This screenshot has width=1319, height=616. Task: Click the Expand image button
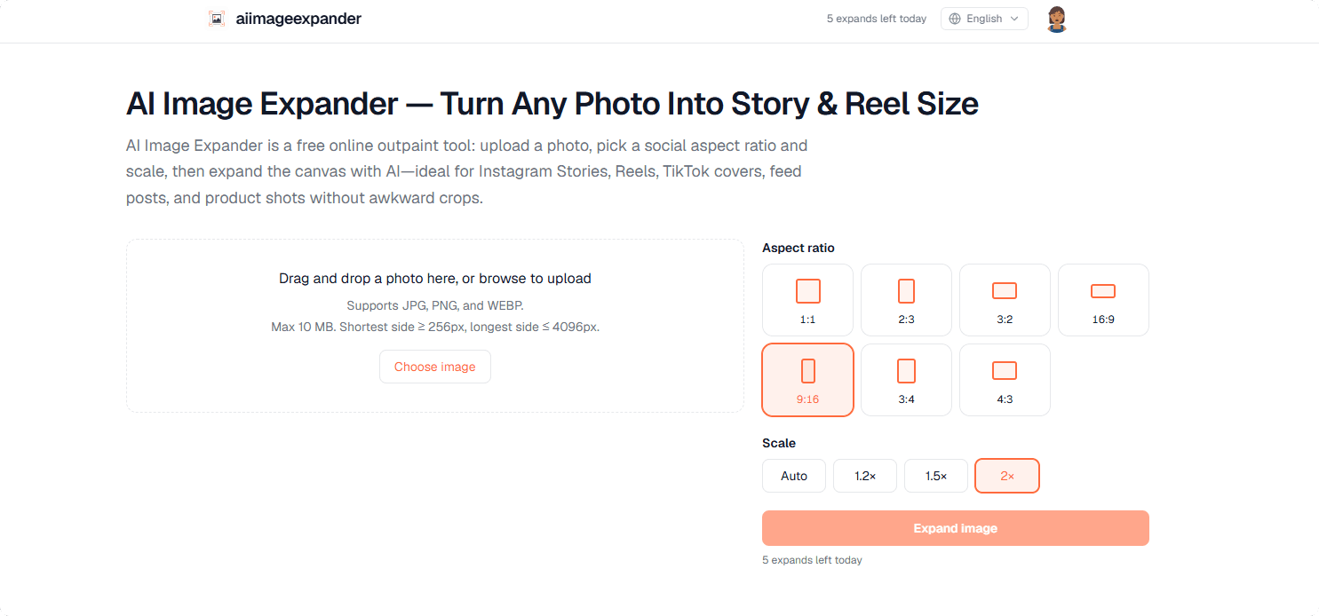[956, 528]
